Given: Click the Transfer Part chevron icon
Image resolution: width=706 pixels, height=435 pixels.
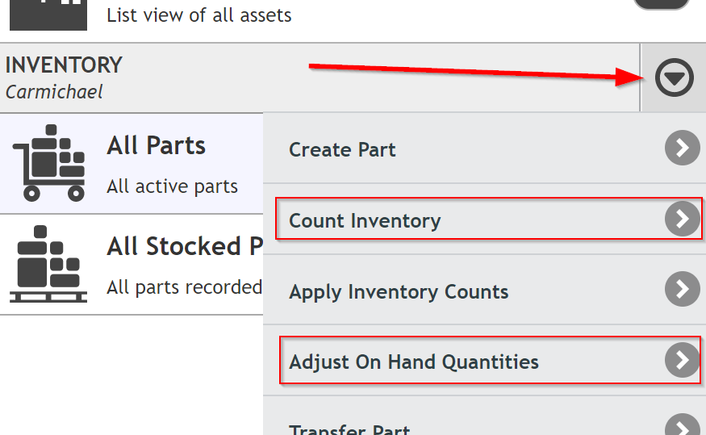Looking at the screenshot, I should [683, 425].
